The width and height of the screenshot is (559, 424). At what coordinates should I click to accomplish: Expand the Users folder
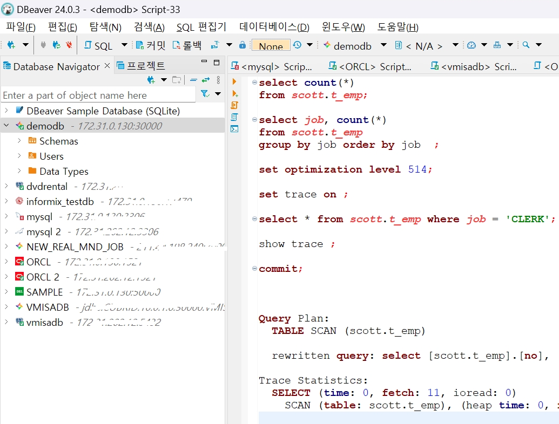[19, 155]
